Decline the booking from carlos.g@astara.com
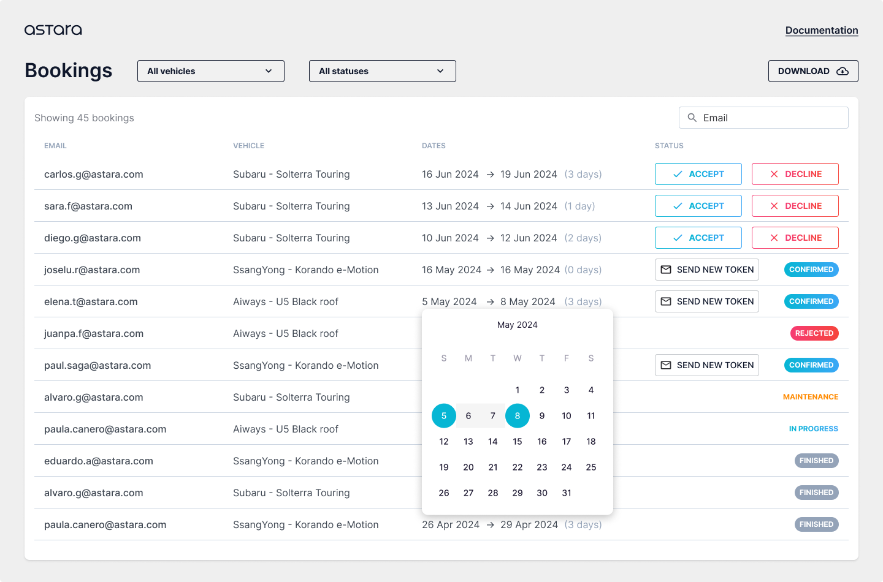Viewport: 883px width, 582px height. click(x=795, y=174)
